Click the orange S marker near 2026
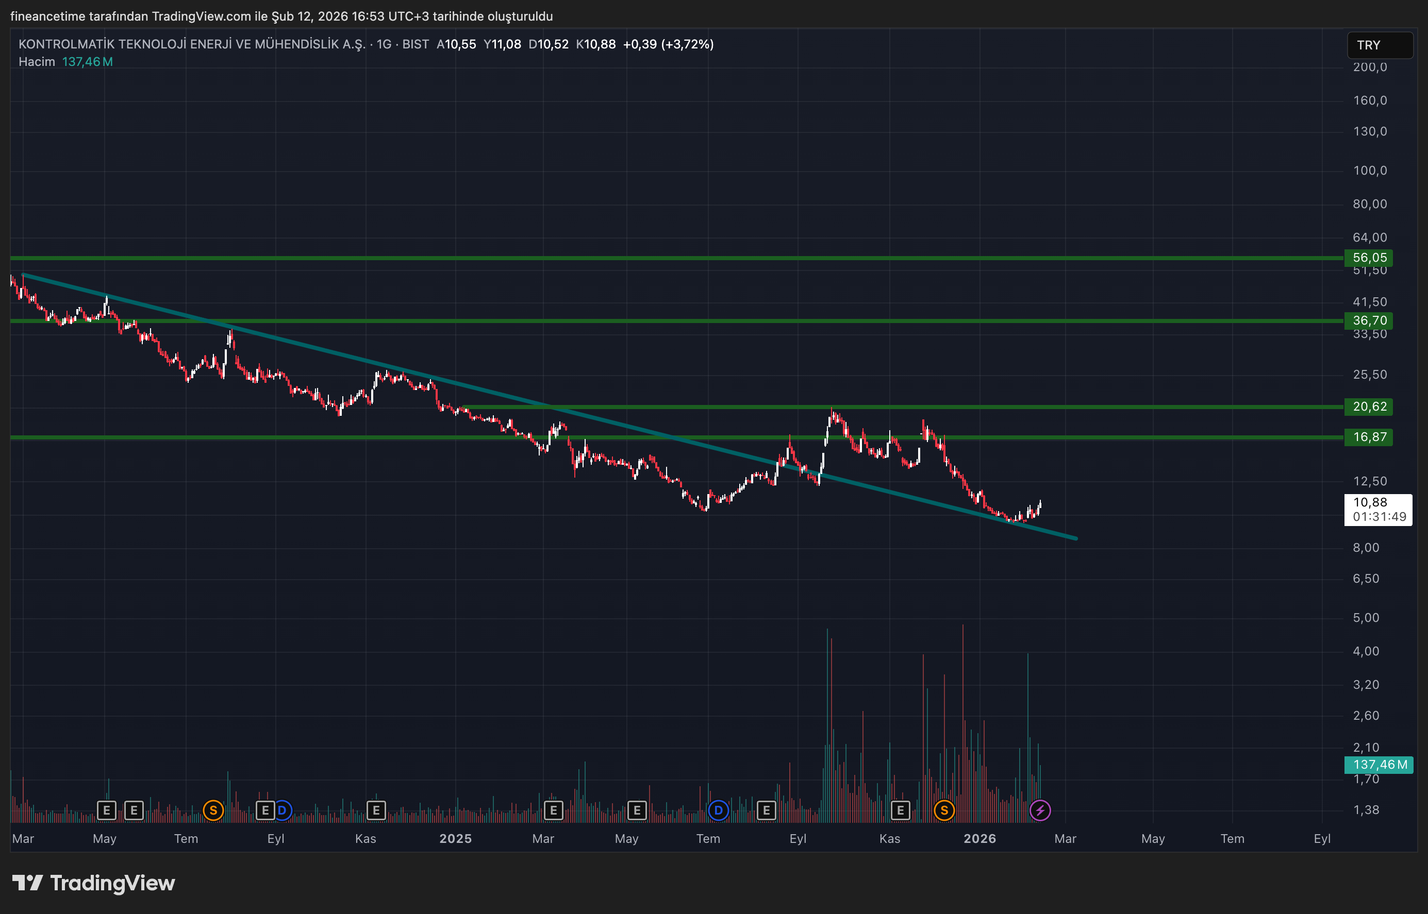 pos(944,810)
